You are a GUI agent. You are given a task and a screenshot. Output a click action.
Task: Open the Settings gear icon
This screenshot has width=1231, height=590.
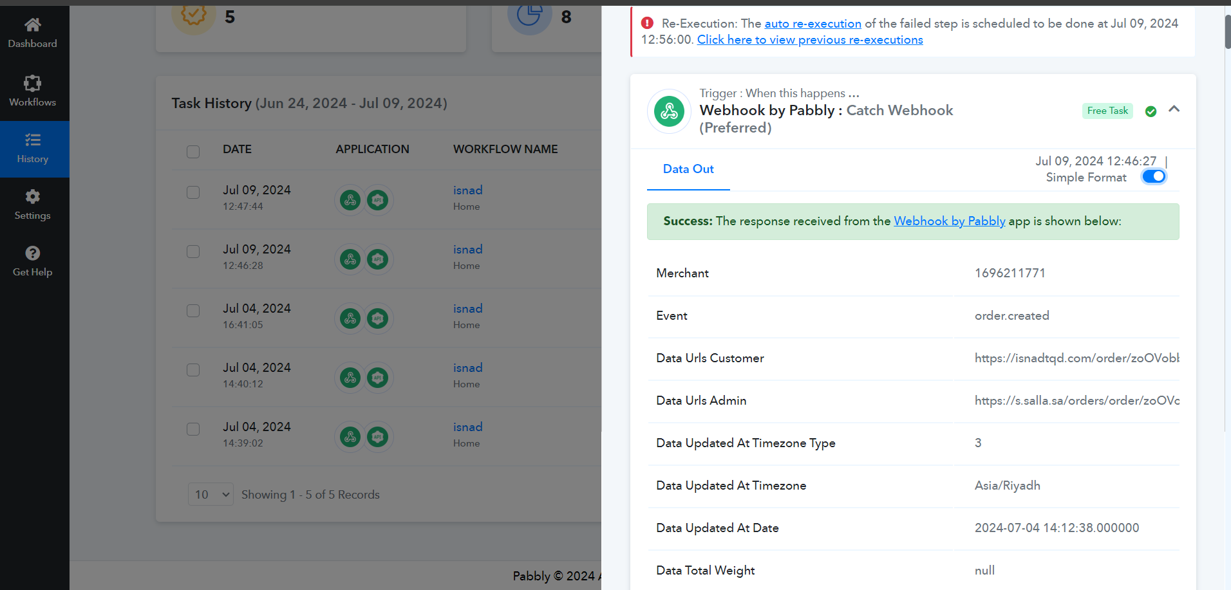[33, 196]
